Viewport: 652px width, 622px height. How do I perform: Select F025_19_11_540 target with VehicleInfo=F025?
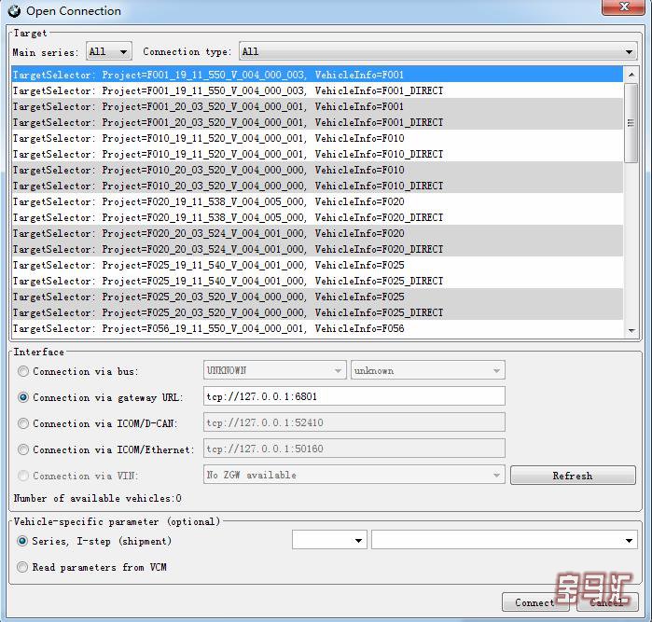pos(317,265)
